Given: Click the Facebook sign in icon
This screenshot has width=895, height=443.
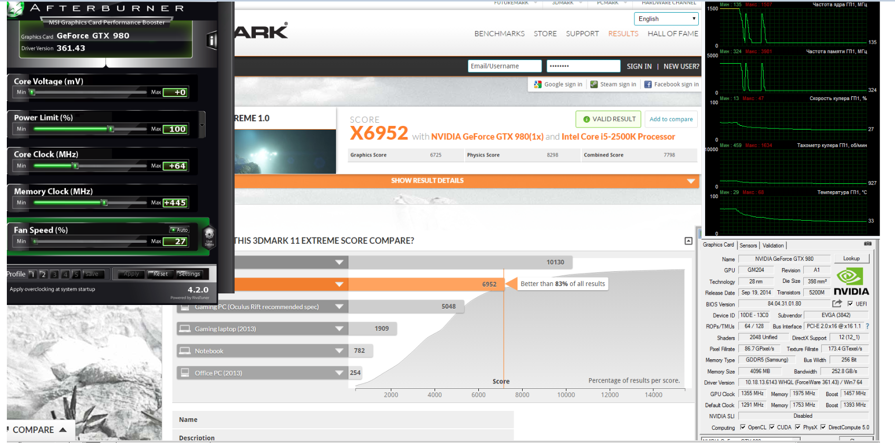Looking at the screenshot, I should (x=648, y=84).
